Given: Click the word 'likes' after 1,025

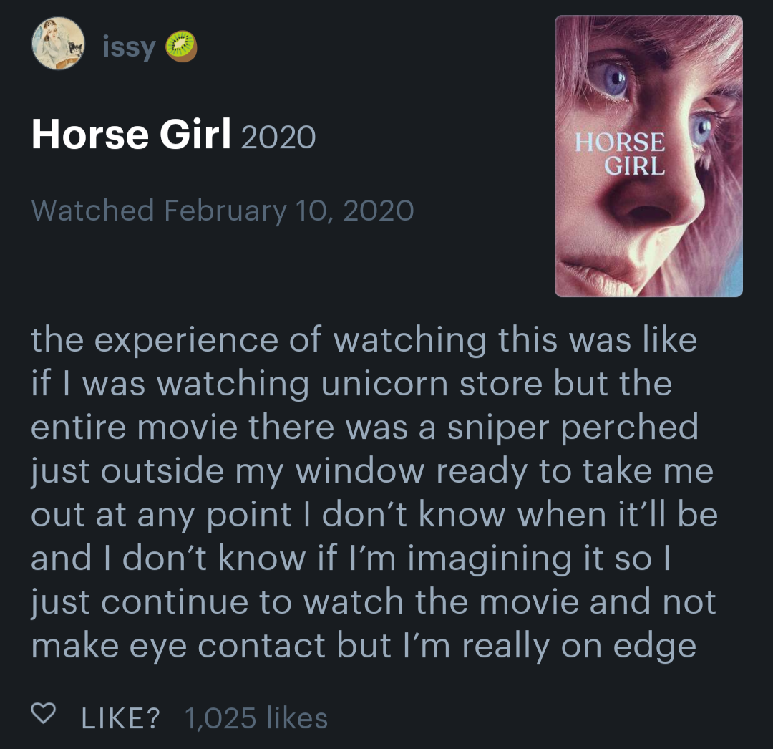Looking at the screenshot, I should tap(296, 717).
